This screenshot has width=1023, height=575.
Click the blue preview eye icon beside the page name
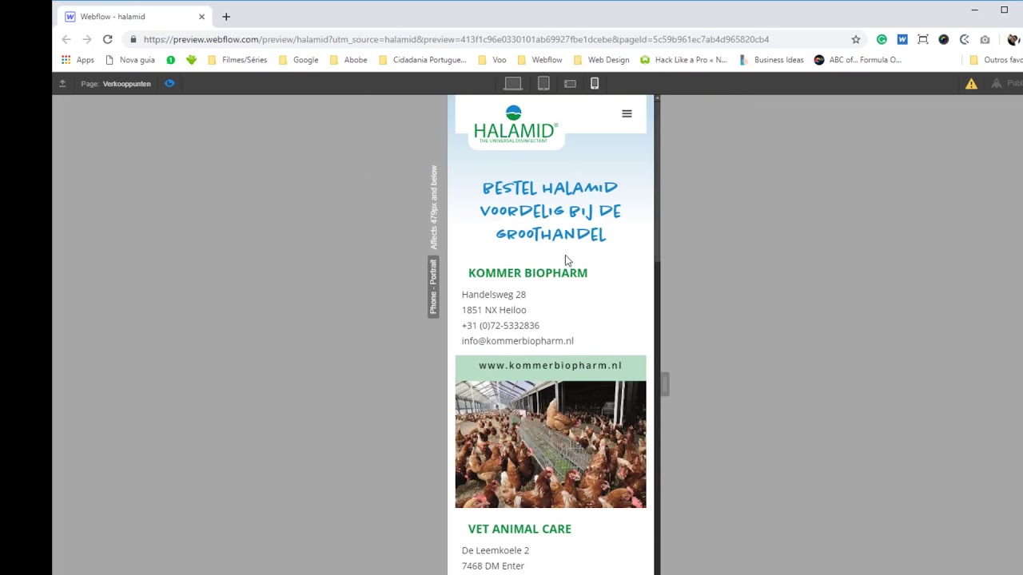169,83
